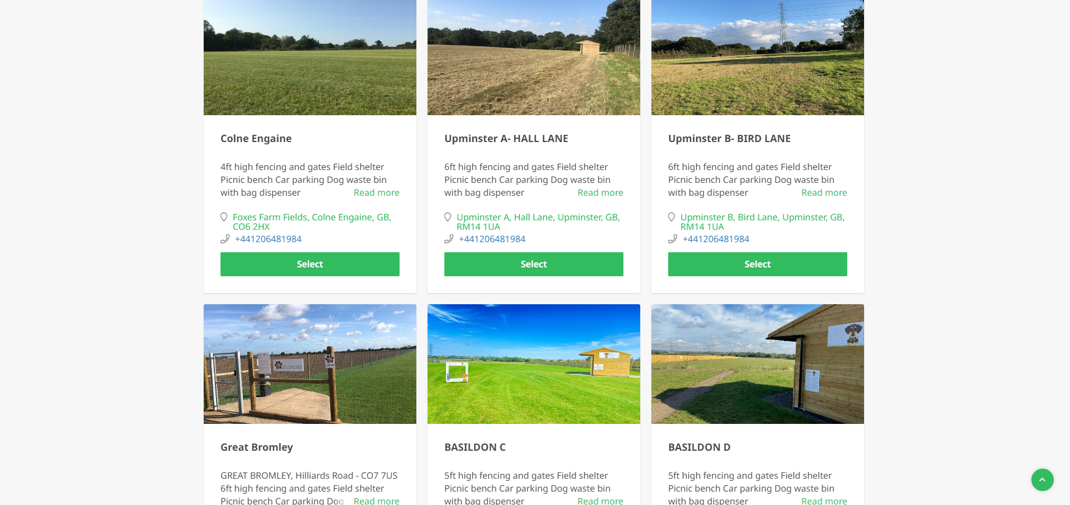This screenshot has height=505, width=1070.
Task: Click the phone icon under Upminster B
Action: point(673,239)
